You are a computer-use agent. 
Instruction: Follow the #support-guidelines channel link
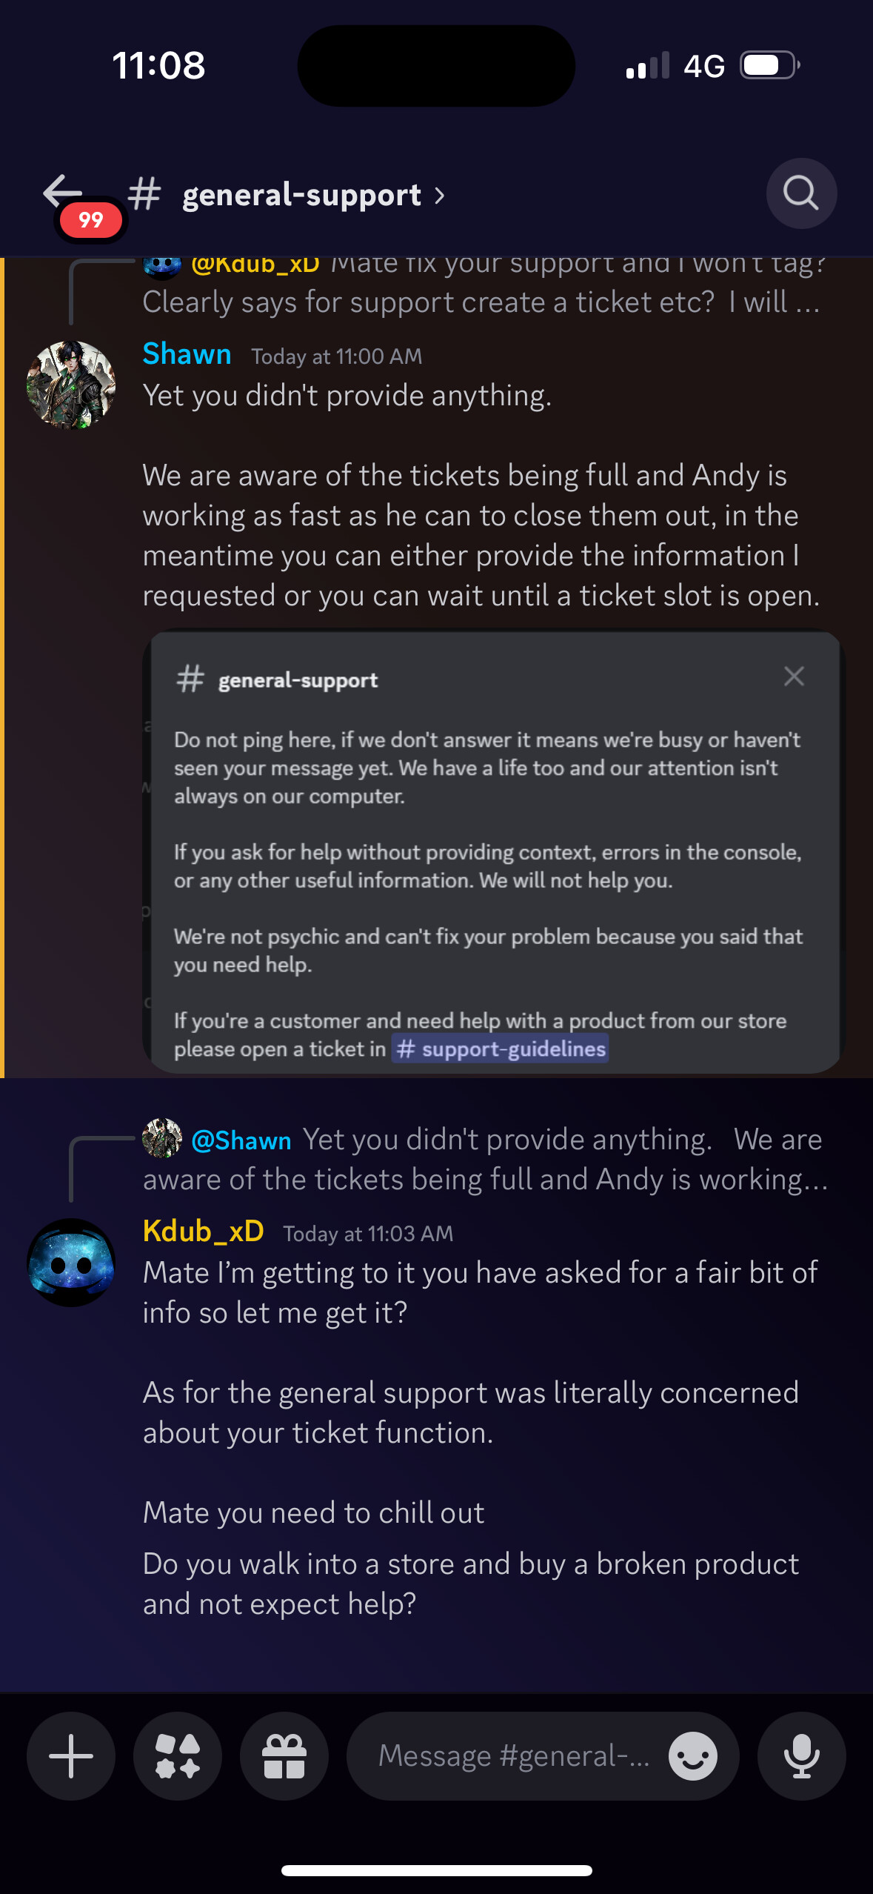[501, 1049]
